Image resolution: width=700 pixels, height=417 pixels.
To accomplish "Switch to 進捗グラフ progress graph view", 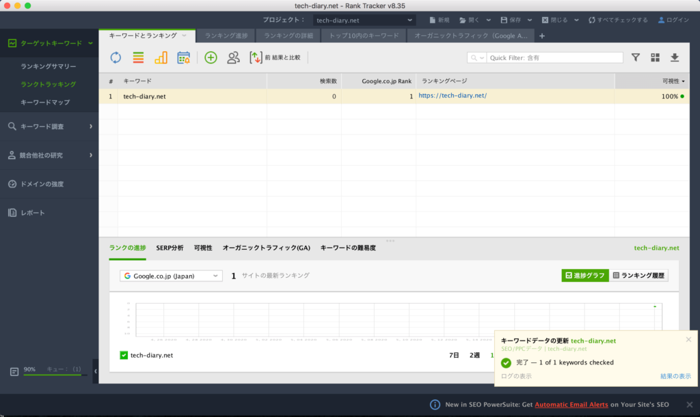I will 585,275.
